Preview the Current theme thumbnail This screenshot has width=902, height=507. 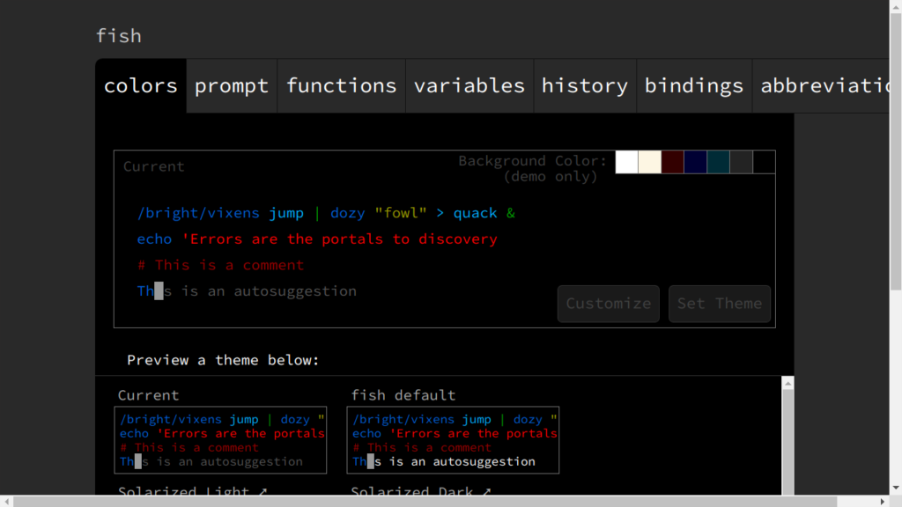pyautogui.click(x=220, y=440)
